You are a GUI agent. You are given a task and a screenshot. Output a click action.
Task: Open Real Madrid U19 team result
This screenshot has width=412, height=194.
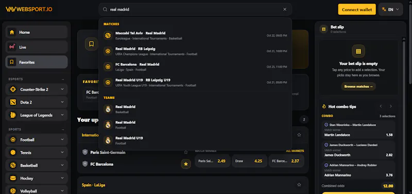point(195,140)
